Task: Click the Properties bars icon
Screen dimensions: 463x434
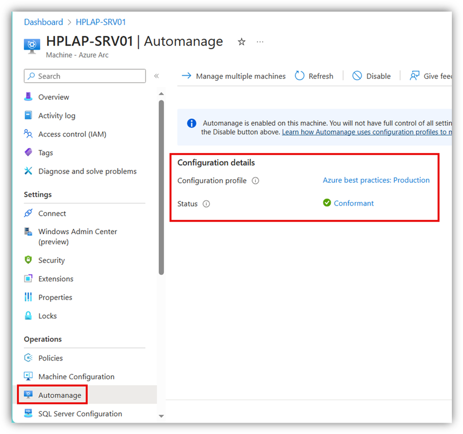Action: click(28, 297)
